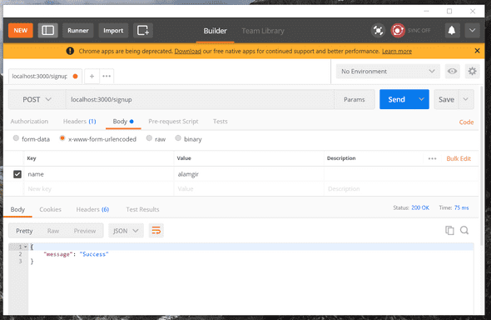The height and width of the screenshot is (320, 491).
Task: Expand the header settings dropdown arrow
Action: [472, 30]
